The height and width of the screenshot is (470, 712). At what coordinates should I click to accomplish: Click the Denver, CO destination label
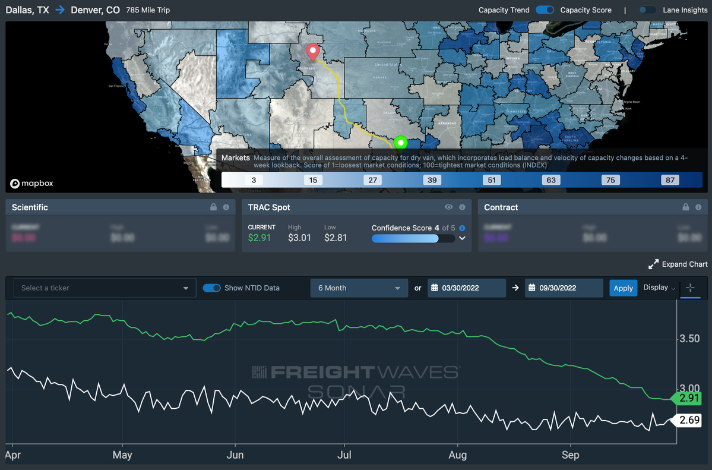(96, 10)
